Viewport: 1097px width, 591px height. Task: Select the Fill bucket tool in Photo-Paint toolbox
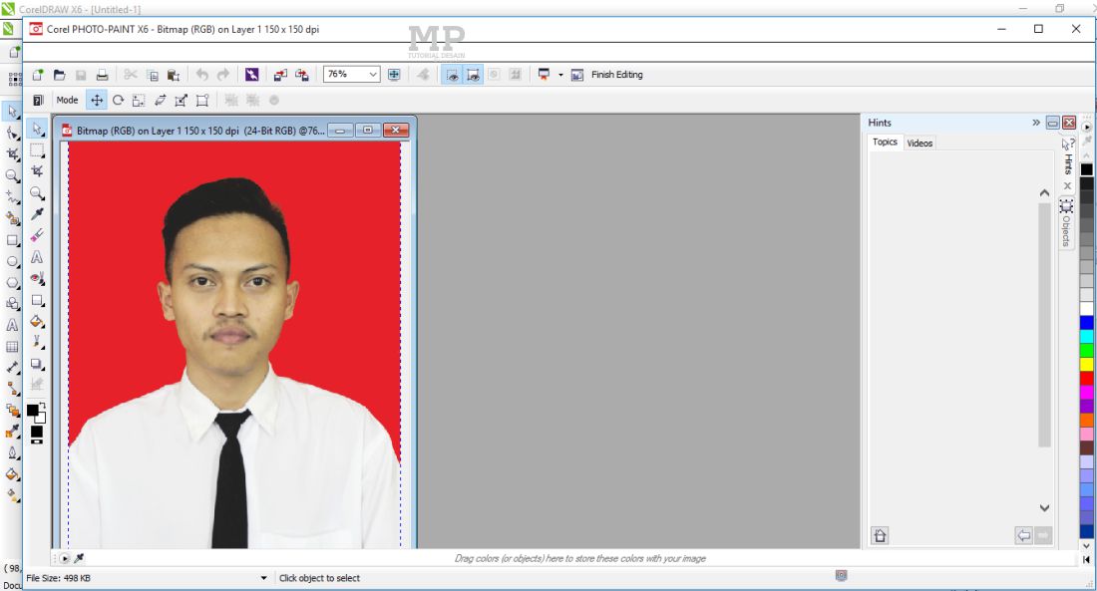click(37, 322)
